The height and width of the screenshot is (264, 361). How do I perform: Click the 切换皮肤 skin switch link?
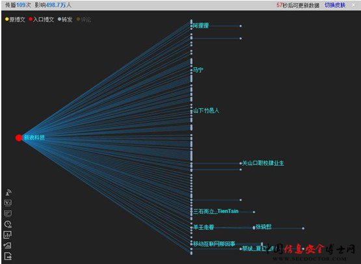click(335, 5)
